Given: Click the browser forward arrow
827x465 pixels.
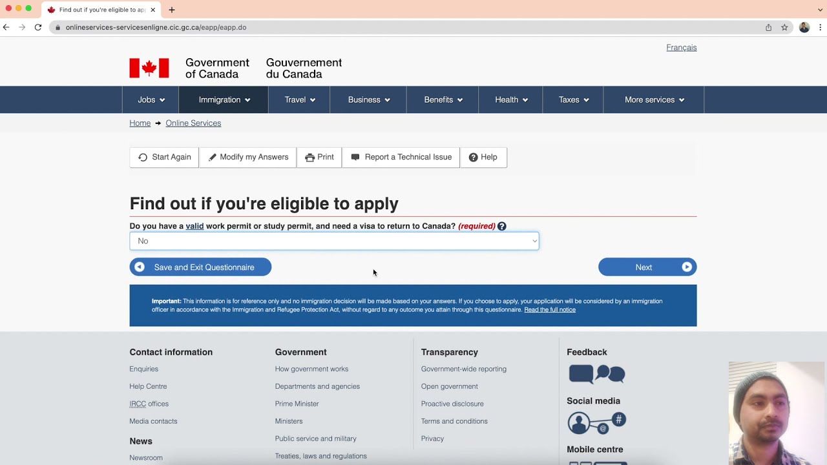Looking at the screenshot, I should pos(23,27).
